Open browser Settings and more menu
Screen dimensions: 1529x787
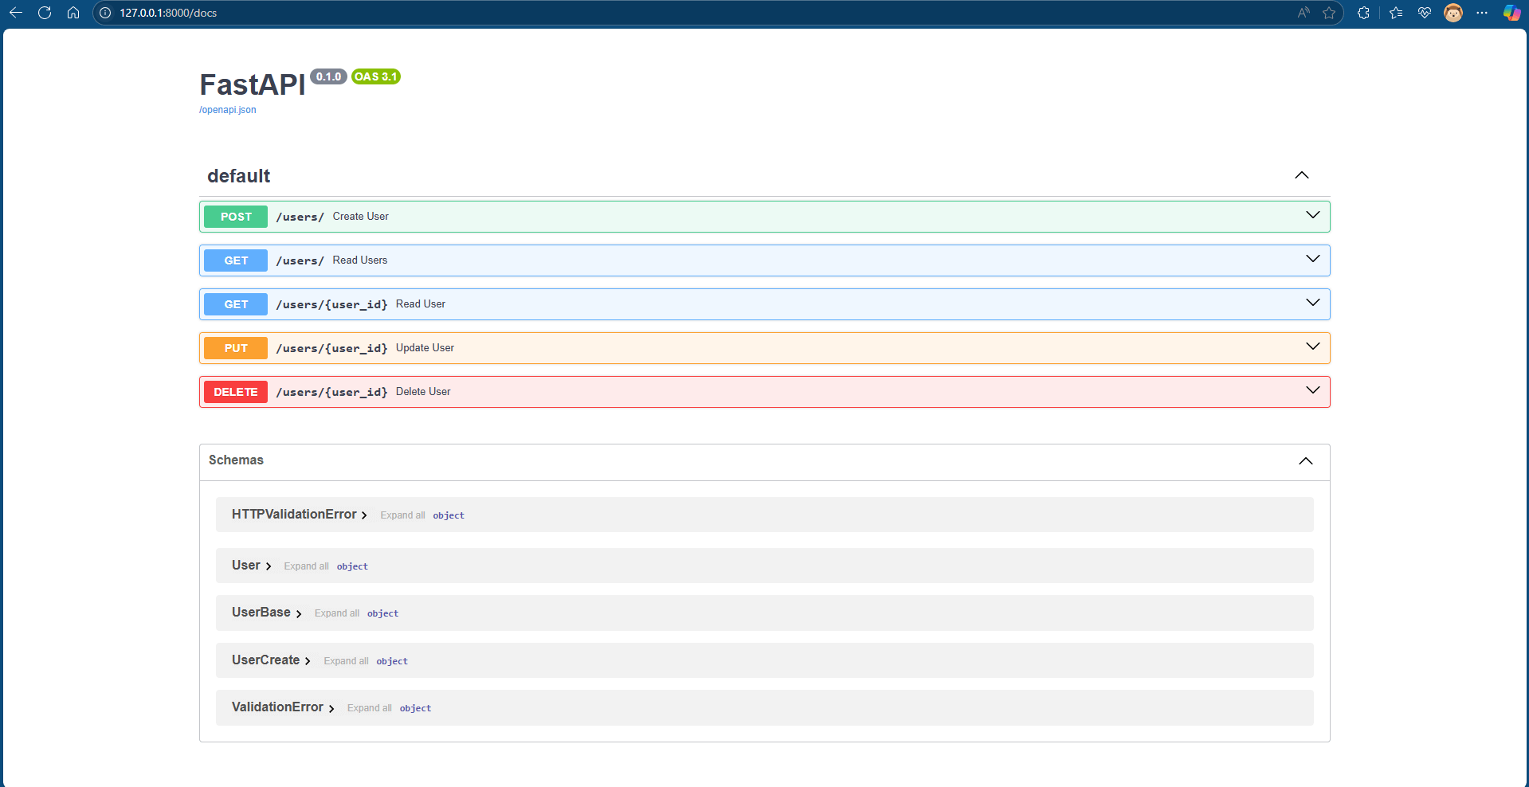point(1482,13)
